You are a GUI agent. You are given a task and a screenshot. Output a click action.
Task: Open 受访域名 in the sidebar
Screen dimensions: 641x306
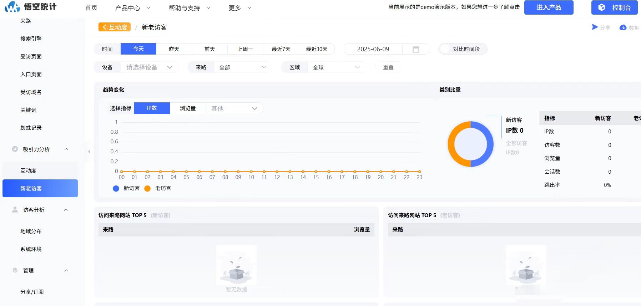coord(31,92)
